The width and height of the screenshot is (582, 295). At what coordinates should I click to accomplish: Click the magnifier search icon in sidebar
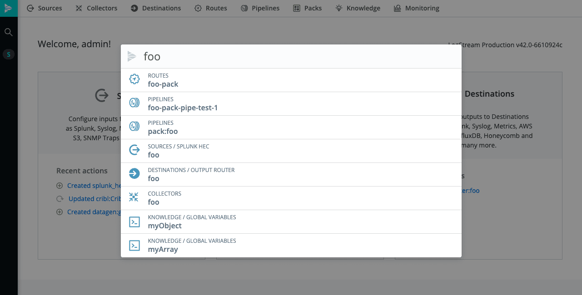click(x=9, y=32)
